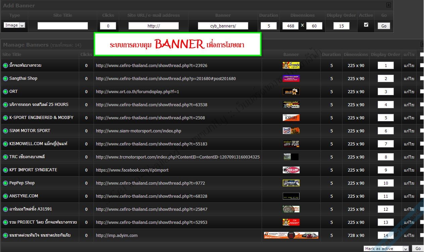The width and height of the screenshot is (424, 252).
Task: Open K-SPORT banner thumbnail image
Action: coord(291,118)
